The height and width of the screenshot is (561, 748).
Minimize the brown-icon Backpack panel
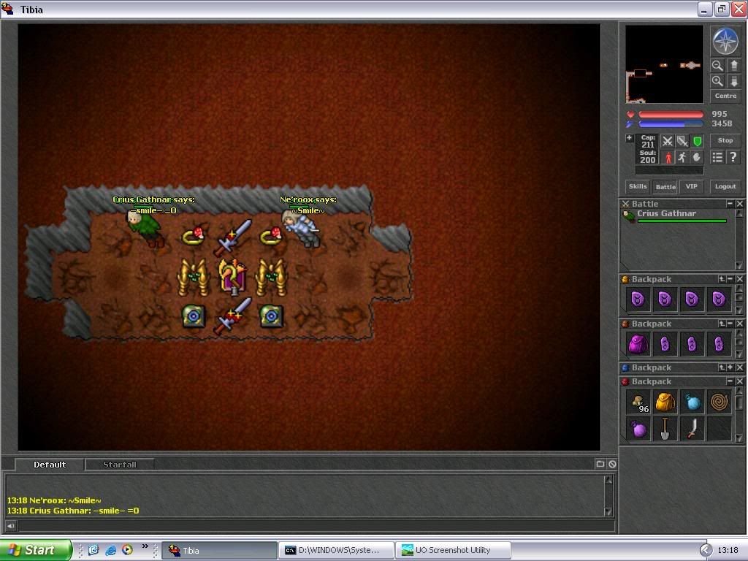coord(730,324)
